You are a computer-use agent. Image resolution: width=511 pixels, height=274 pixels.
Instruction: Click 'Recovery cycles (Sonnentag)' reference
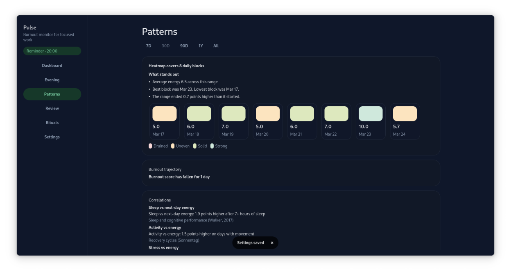coord(174,240)
